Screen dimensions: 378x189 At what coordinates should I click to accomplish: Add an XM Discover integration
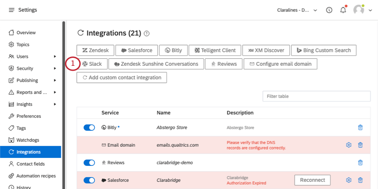point(266,50)
